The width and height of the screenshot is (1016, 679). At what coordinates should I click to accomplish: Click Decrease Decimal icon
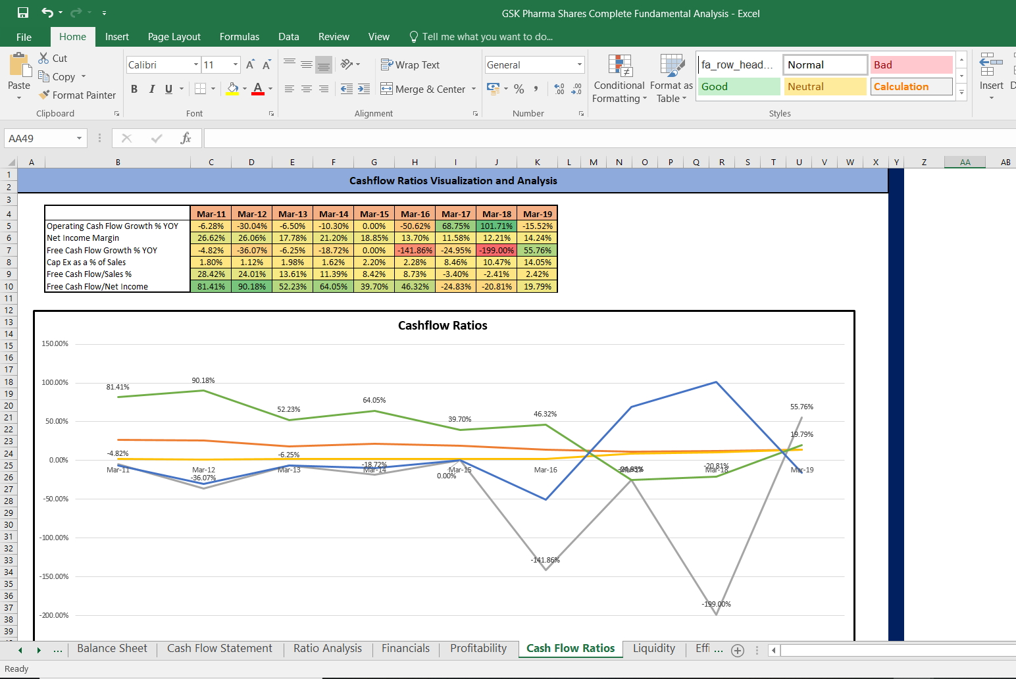[x=576, y=88]
